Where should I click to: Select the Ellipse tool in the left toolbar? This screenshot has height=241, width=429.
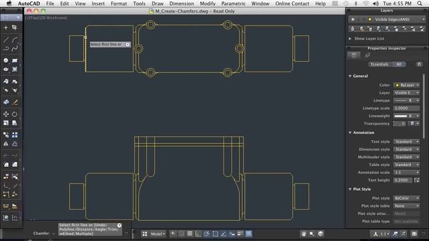(6, 70)
